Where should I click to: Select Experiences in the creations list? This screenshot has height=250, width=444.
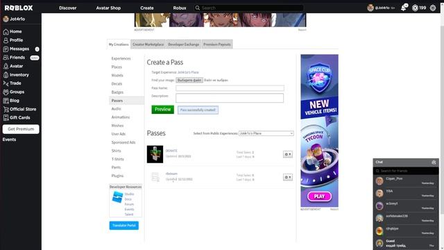point(121,58)
